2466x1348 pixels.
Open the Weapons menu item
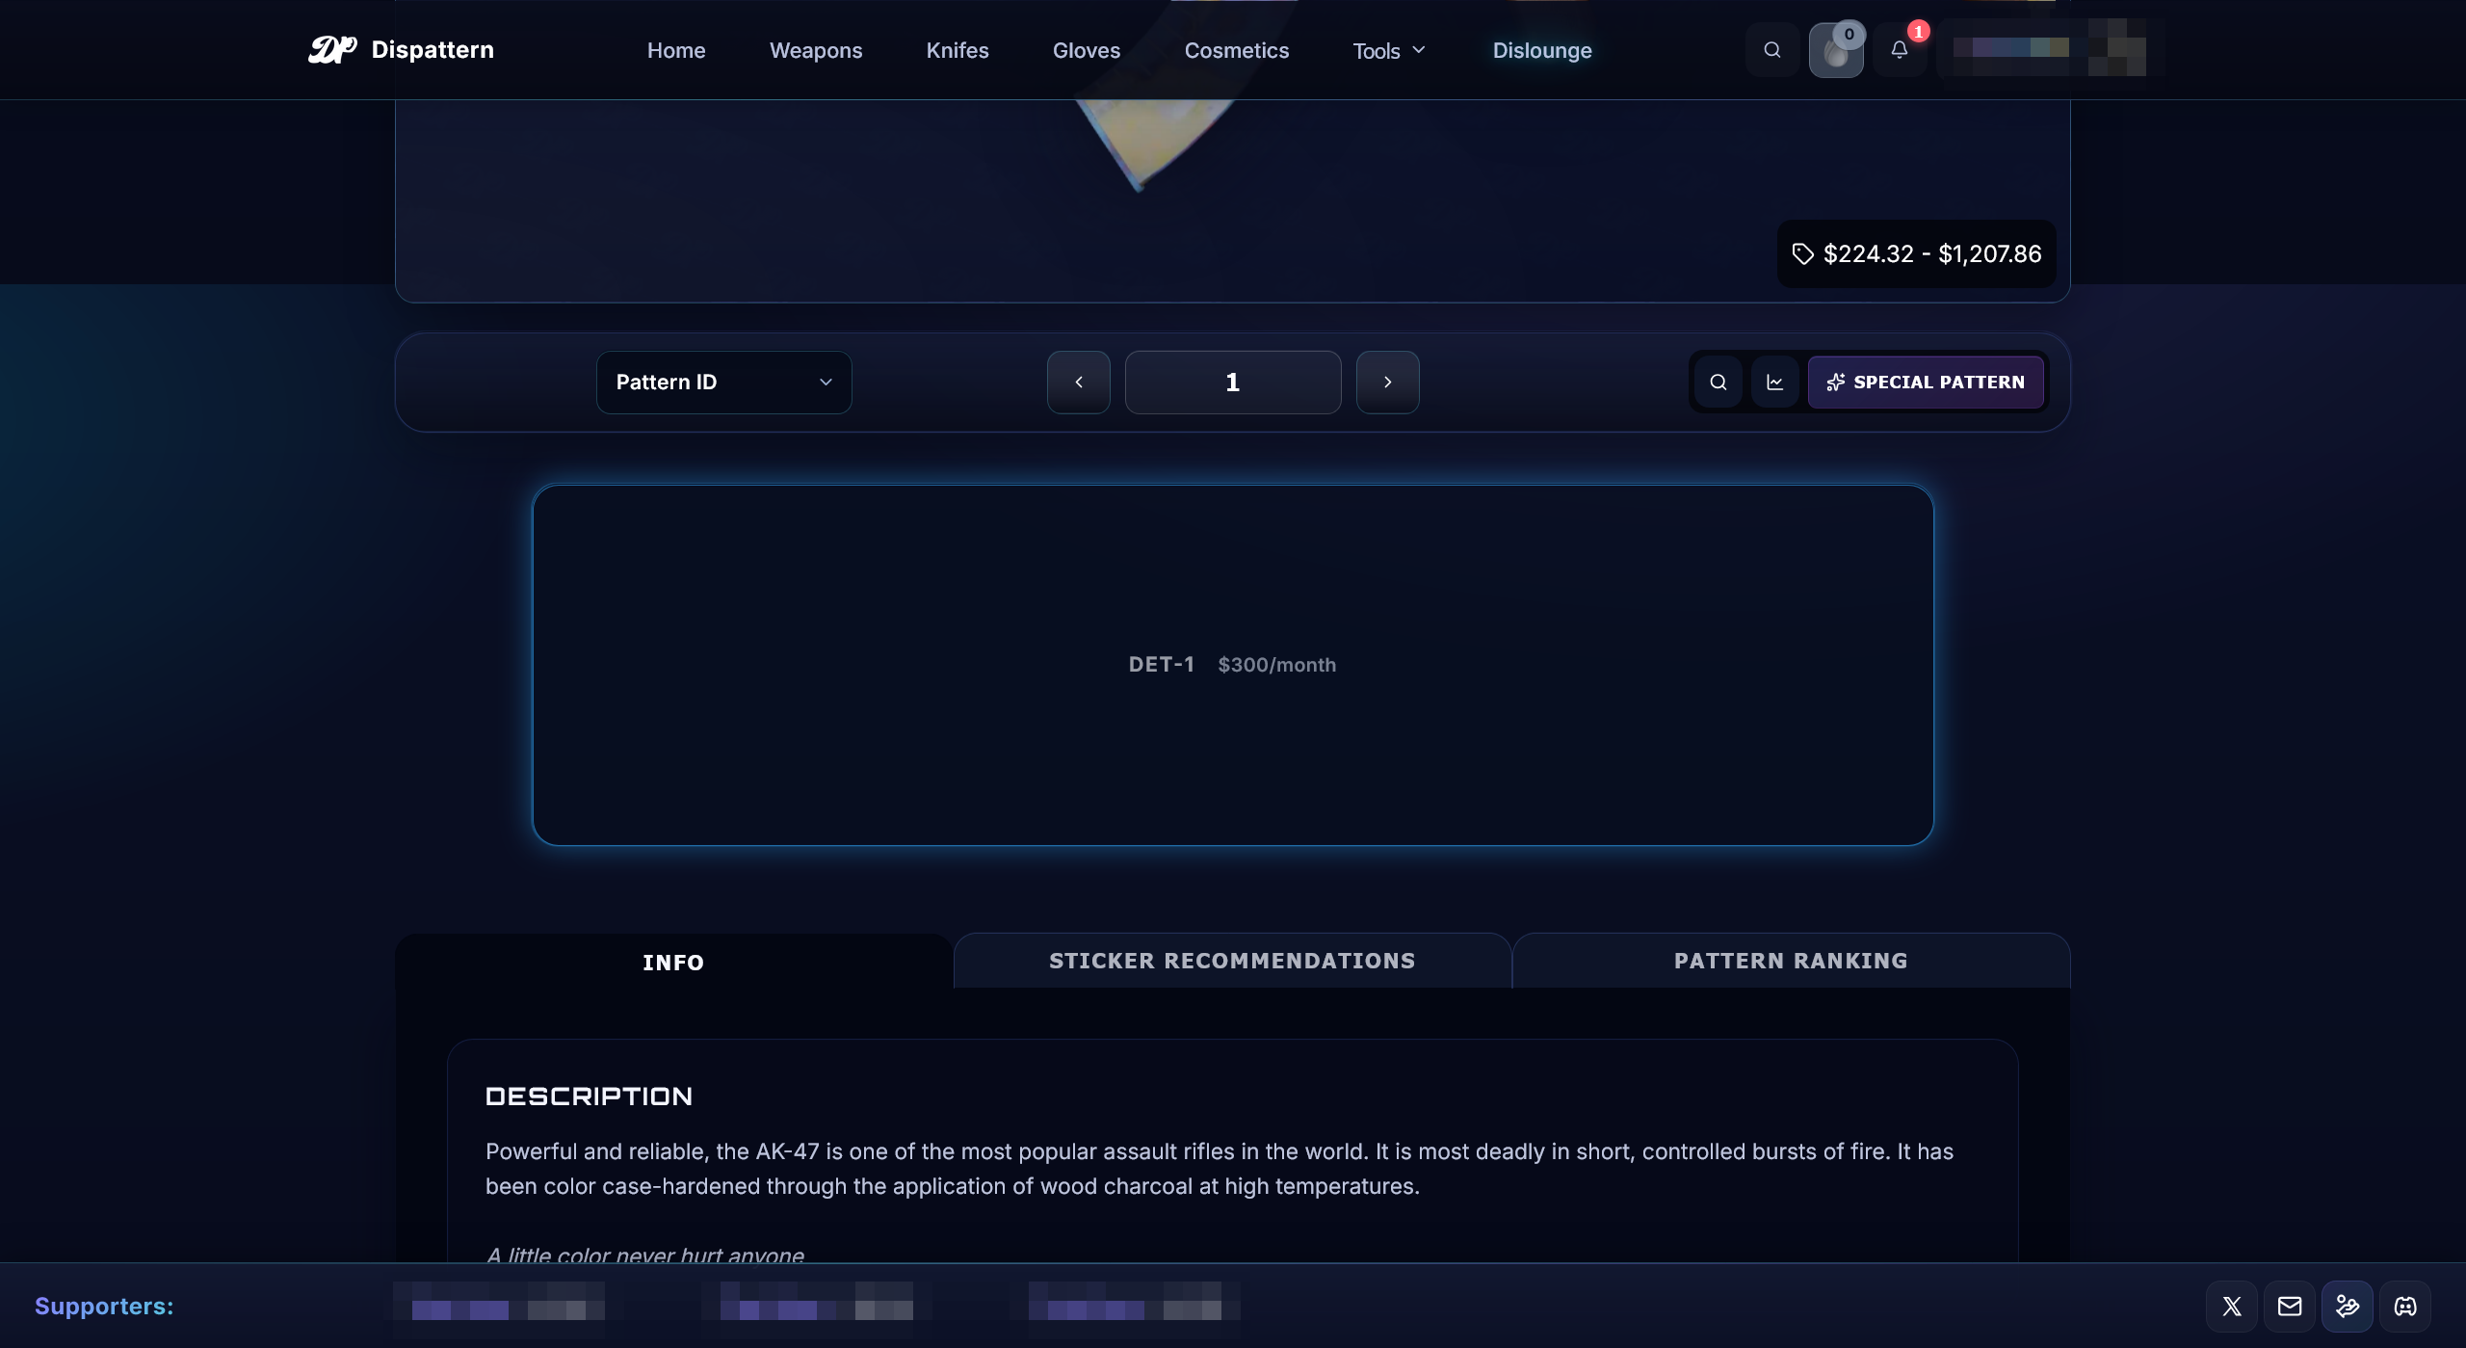(815, 51)
